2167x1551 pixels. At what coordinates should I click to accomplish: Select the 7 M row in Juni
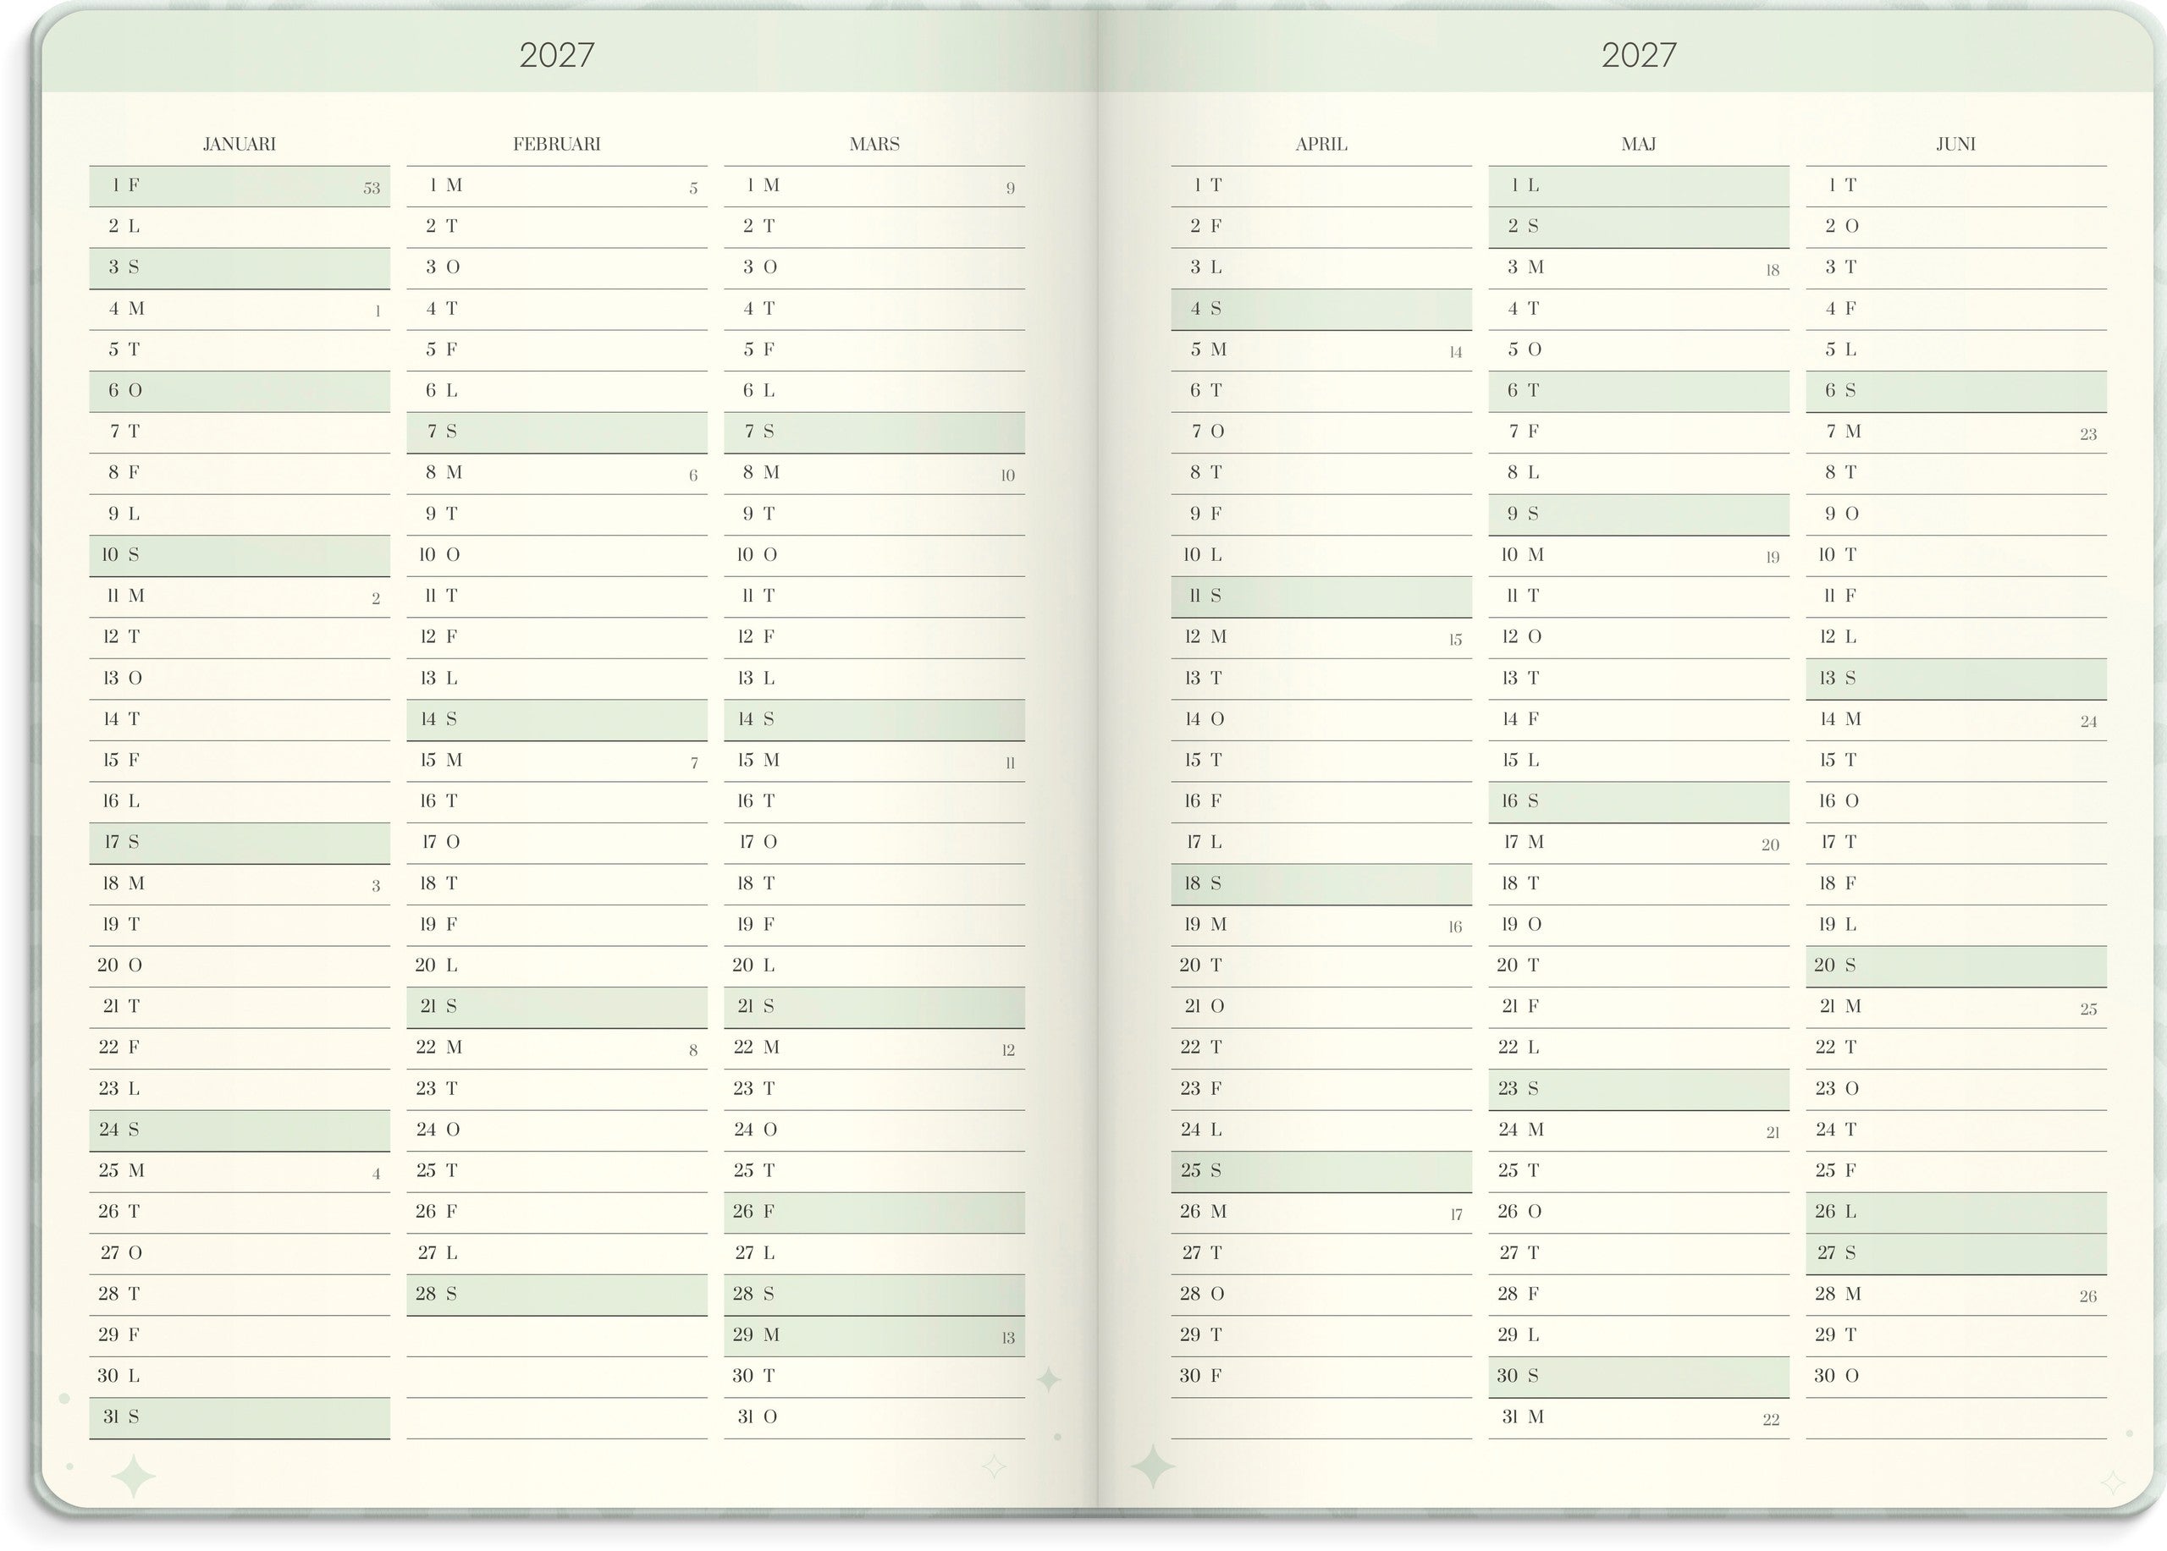1956,432
